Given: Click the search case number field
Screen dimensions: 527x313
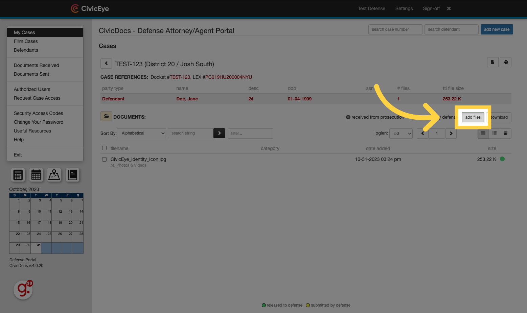Looking at the screenshot, I should [x=395, y=29].
